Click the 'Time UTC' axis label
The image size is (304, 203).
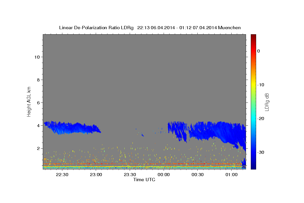click(x=144, y=180)
